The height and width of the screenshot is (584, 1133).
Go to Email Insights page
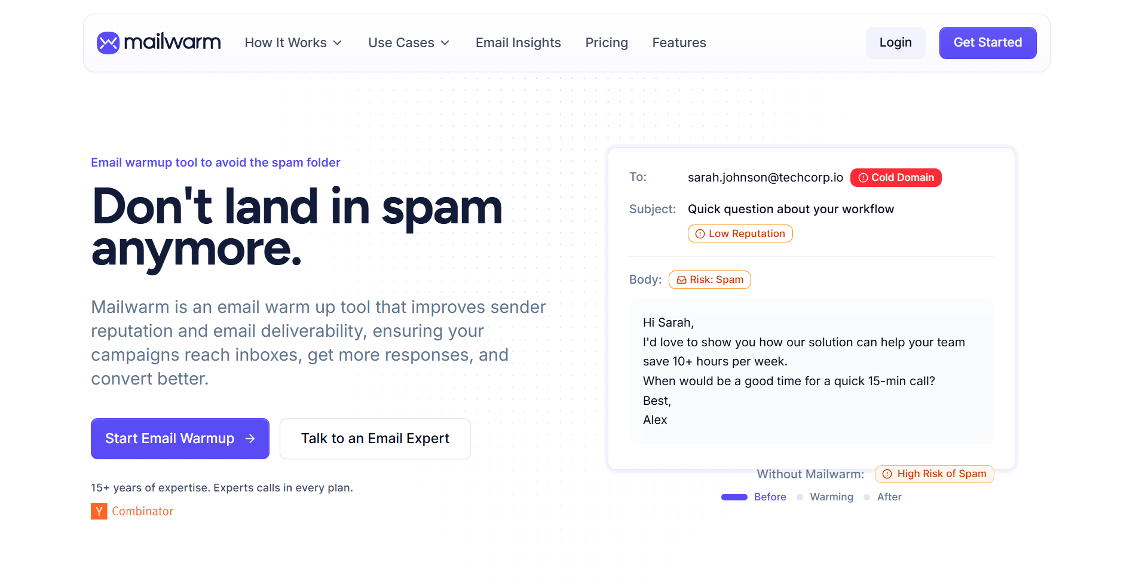coord(518,43)
